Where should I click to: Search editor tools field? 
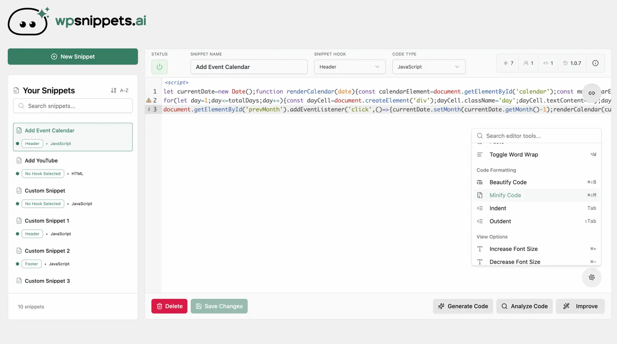536,136
